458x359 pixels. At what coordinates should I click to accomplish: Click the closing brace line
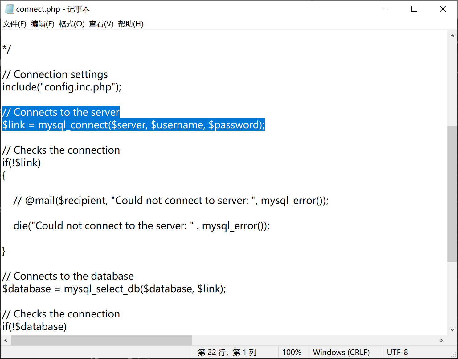[x=4, y=251]
